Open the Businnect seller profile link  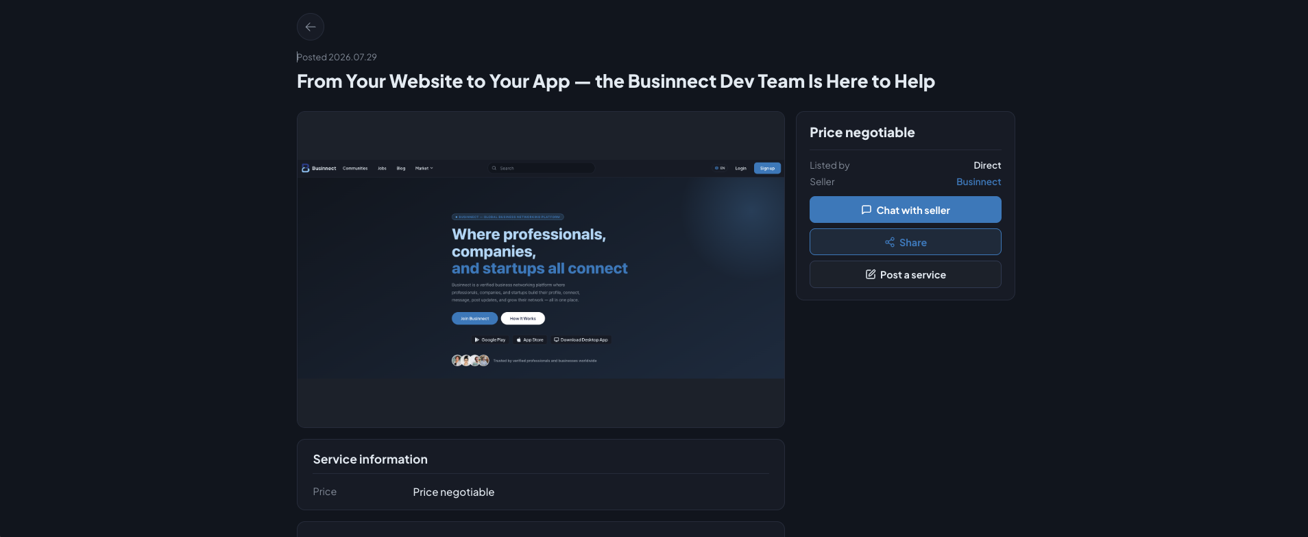[978, 182]
